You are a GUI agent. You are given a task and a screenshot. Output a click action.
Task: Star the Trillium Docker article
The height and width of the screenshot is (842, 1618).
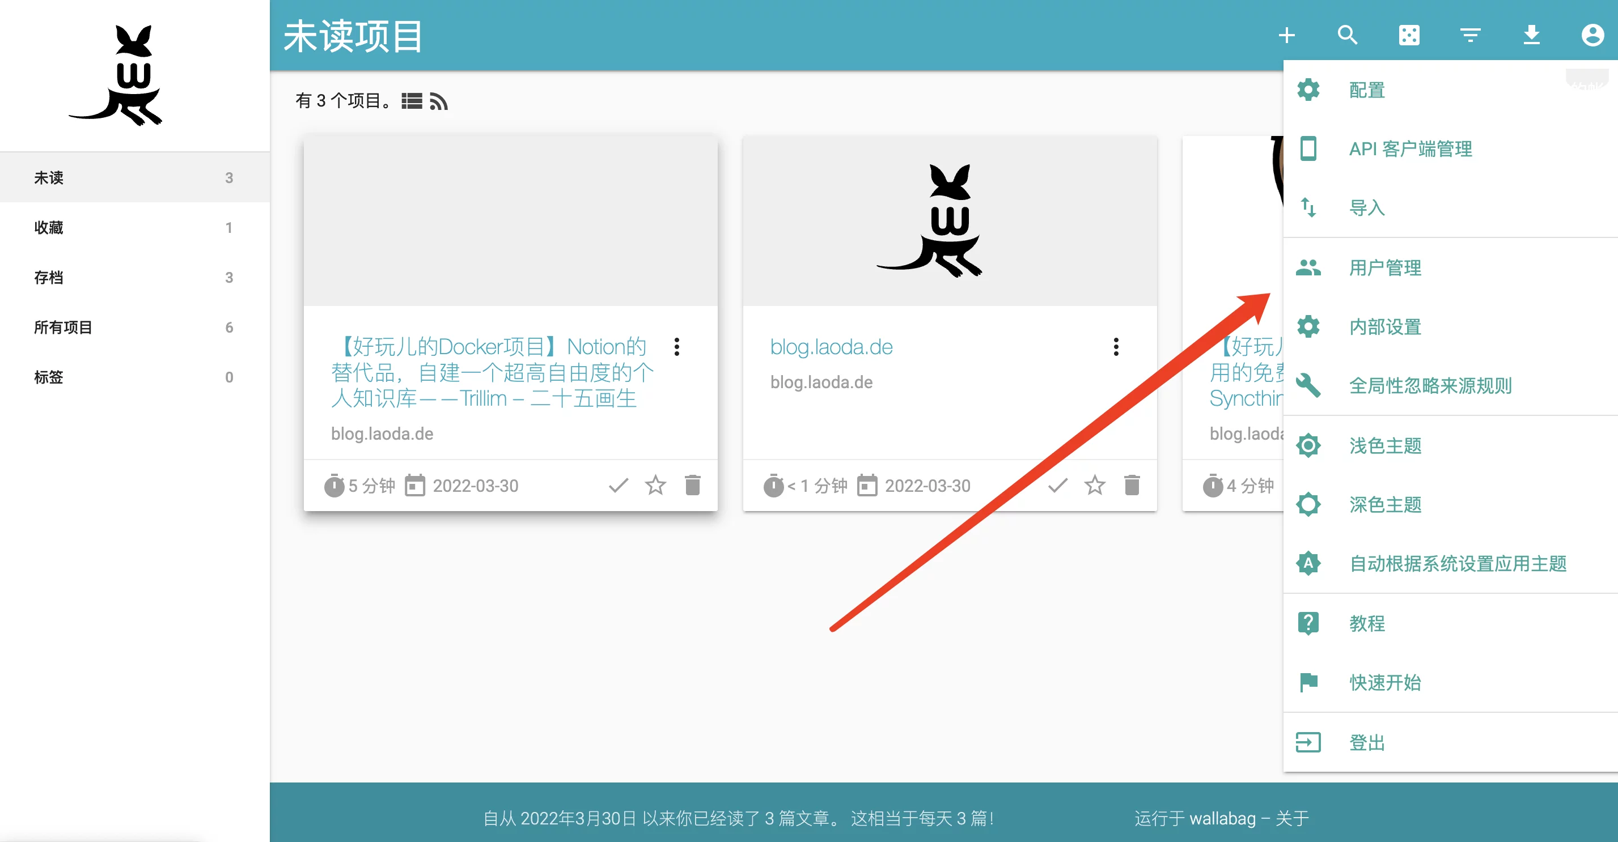tap(655, 484)
